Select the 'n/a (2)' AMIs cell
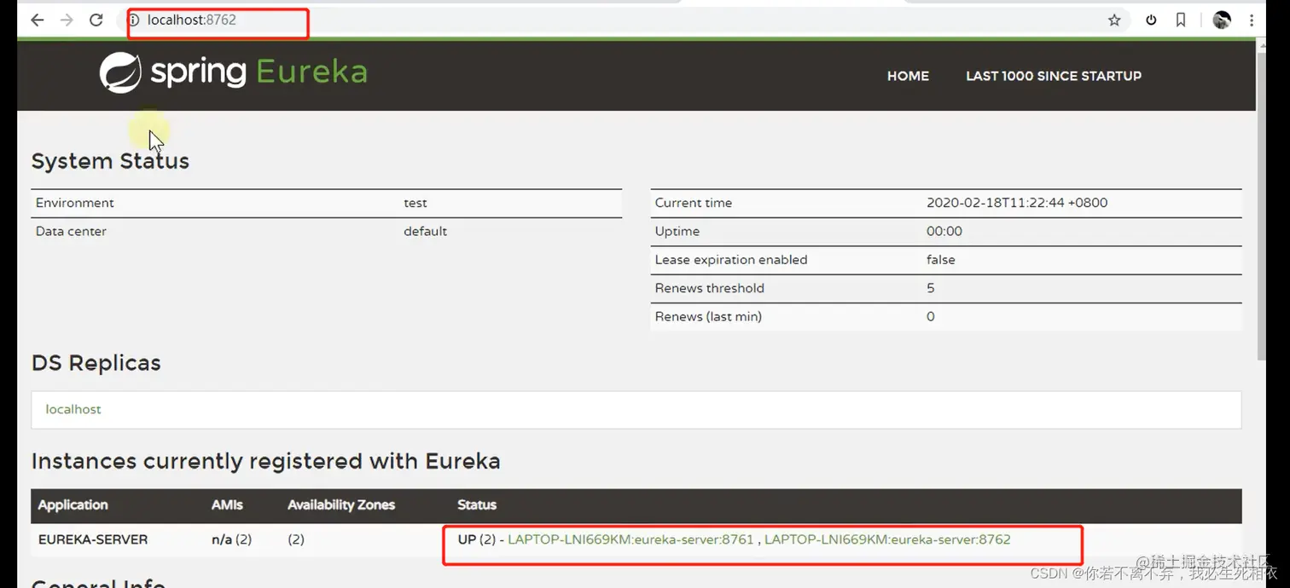1290x588 pixels. click(x=232, y=539)
